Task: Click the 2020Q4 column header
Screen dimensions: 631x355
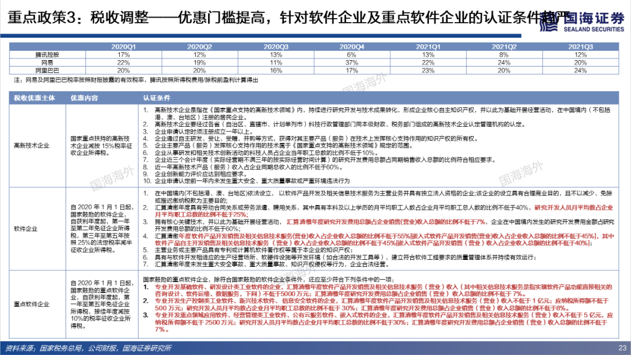Action: pyautogui.click(x=352, y=47)
